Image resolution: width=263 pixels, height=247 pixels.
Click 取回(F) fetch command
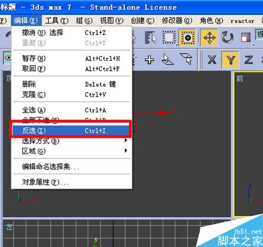[x=72, y=68]
